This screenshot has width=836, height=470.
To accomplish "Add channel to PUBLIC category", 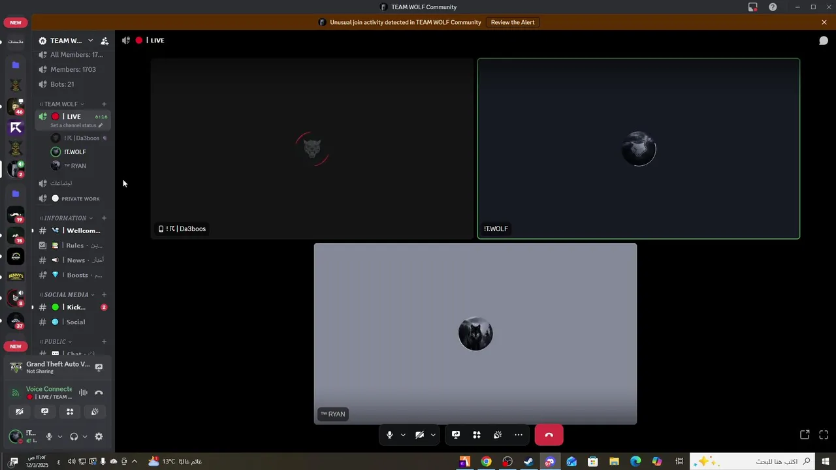I will pyautogui.click(x=104, y=341).
